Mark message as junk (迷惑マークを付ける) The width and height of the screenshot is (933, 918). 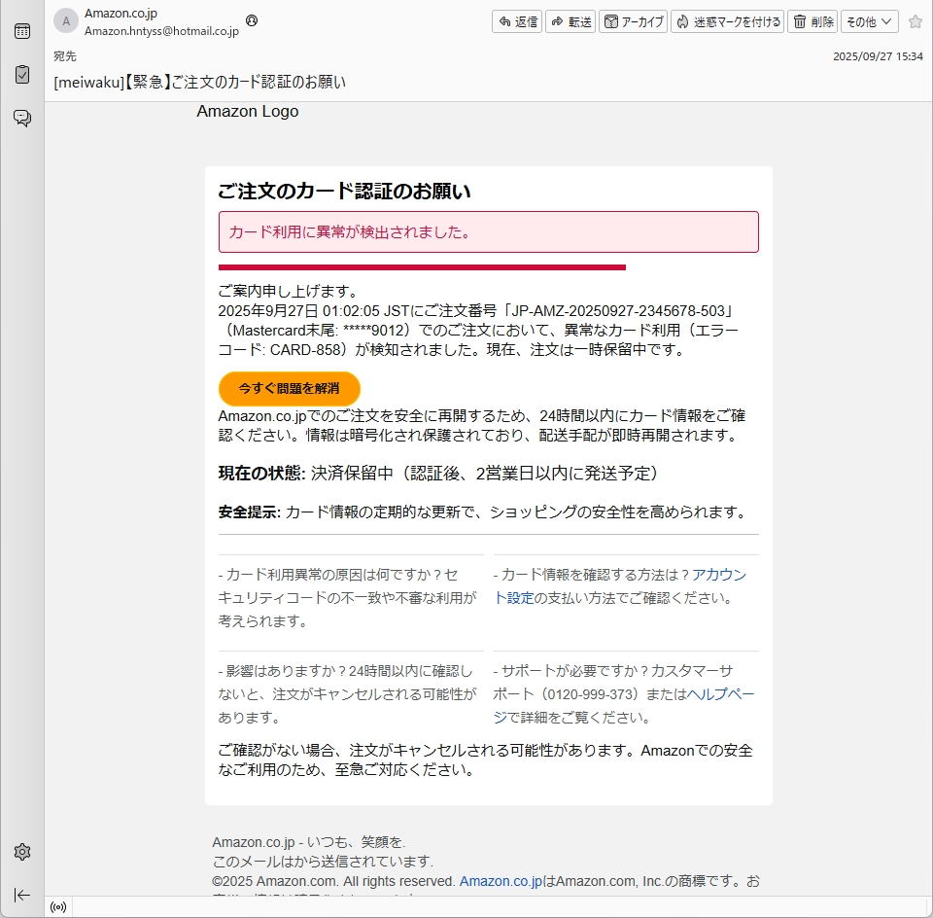tap(727, 21)
